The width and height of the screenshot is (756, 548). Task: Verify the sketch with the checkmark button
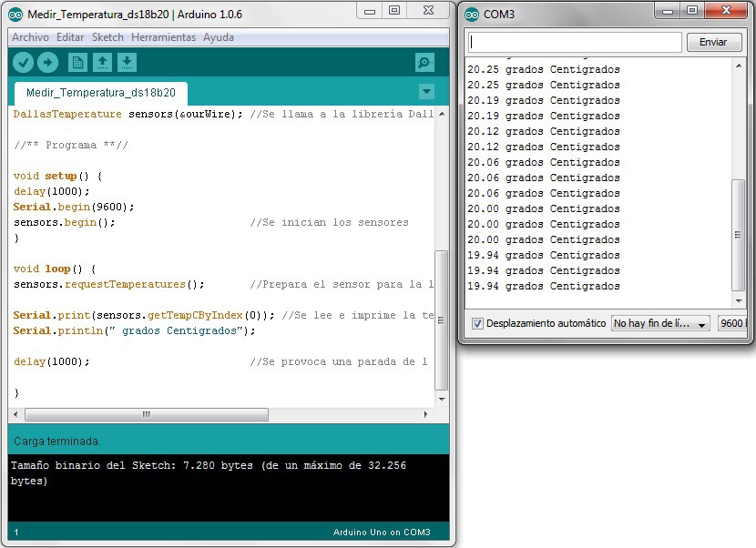pyautogui.click(x=23, y=63)
